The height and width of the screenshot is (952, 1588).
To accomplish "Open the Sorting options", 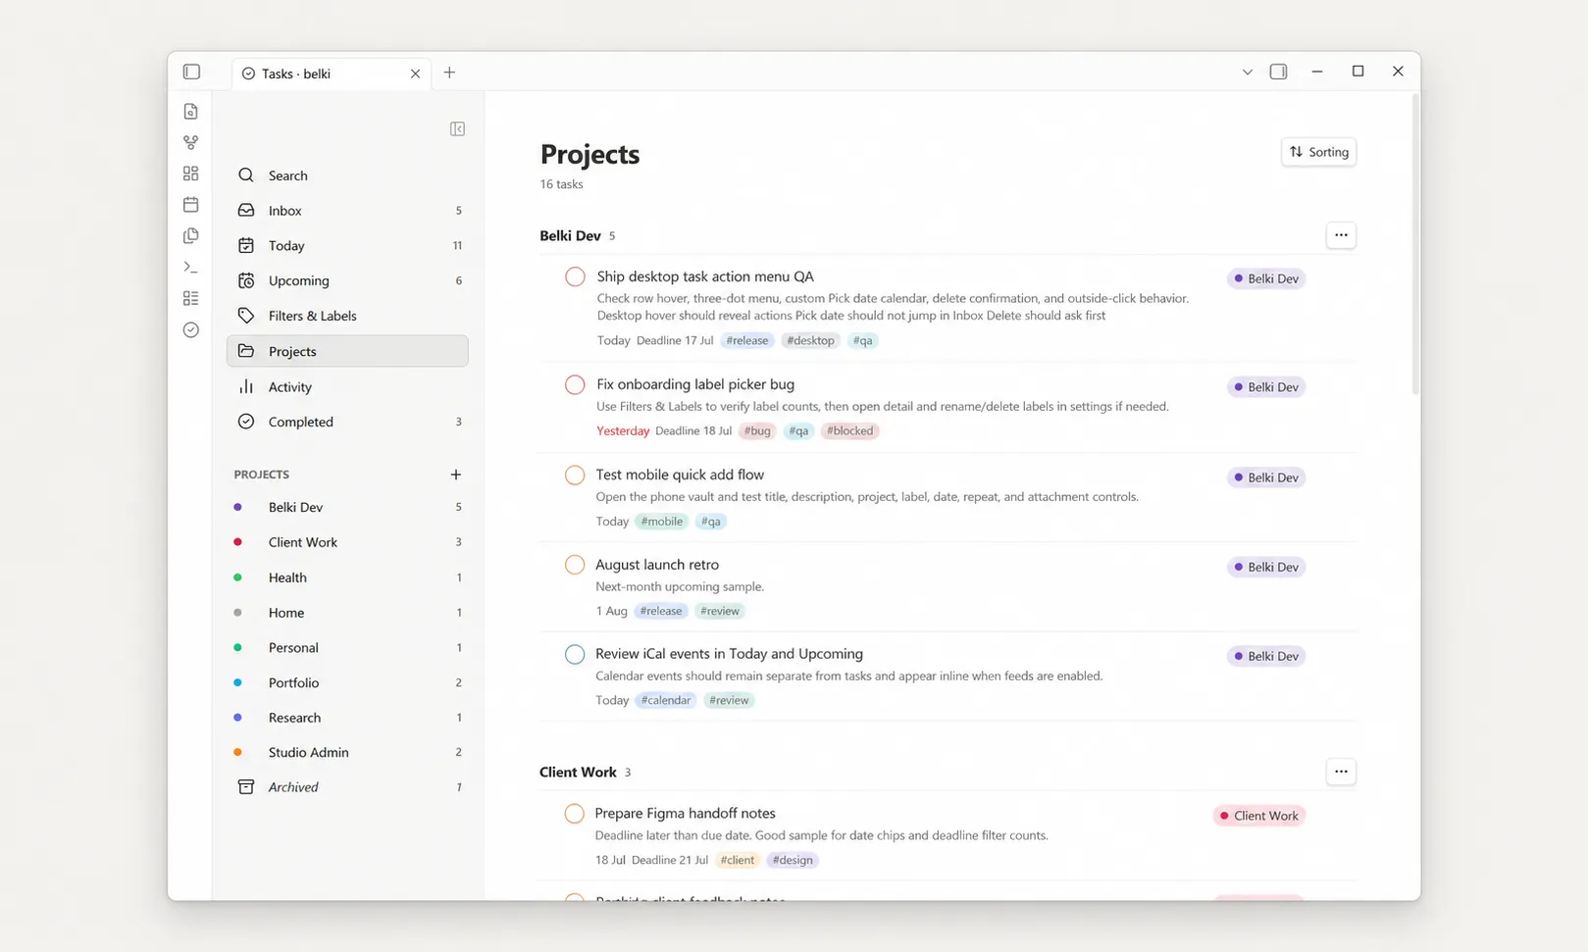I will point(1318,152).
